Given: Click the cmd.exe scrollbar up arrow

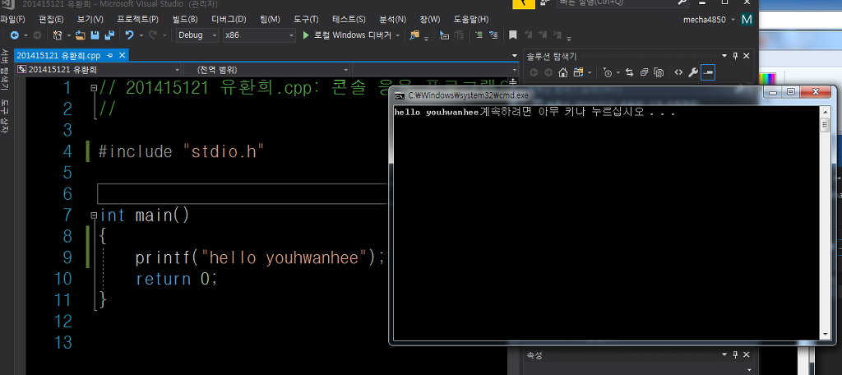Looking at the screenshot, I should pos(825,111).
